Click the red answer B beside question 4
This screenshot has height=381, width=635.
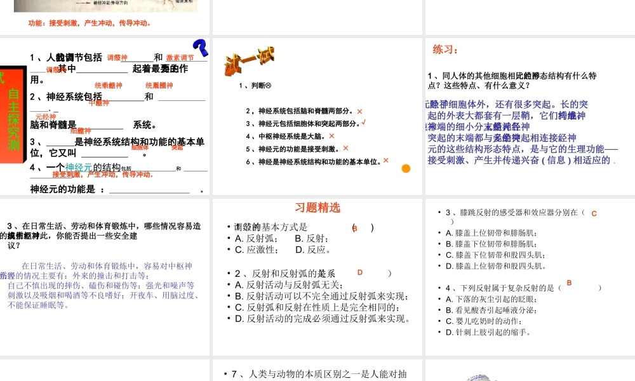(569, 283)
